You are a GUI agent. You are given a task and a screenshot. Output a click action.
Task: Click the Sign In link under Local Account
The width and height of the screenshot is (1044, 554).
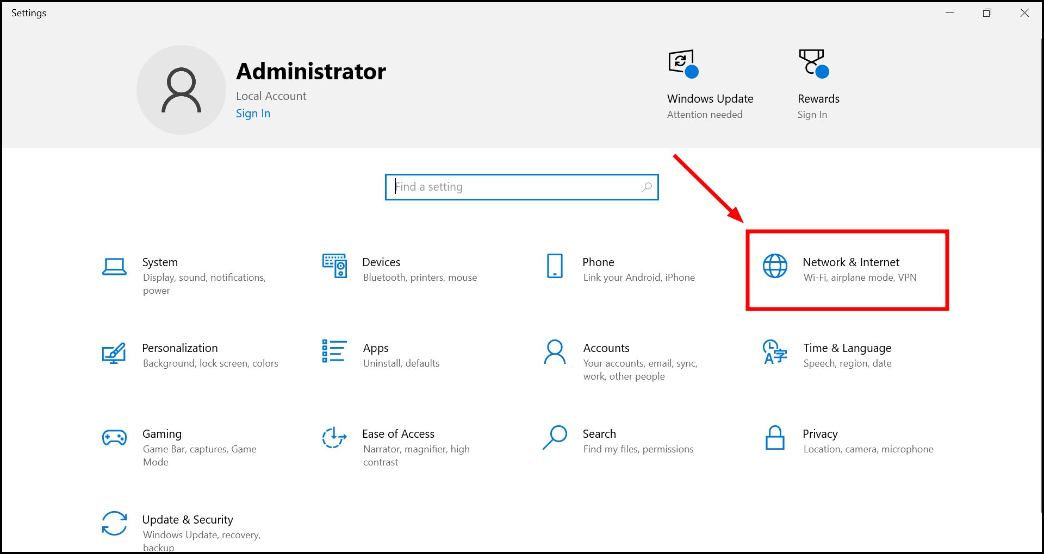click(x=253, y=114)
